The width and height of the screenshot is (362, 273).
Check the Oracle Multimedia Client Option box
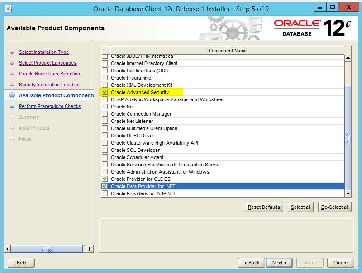coord(105,128)
